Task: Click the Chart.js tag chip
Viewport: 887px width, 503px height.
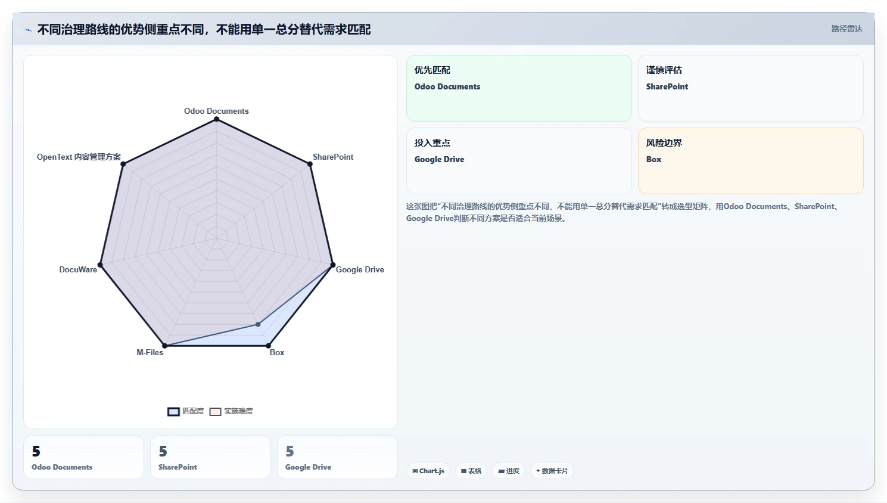Action: pyautogui.click(x=428, y=471)
